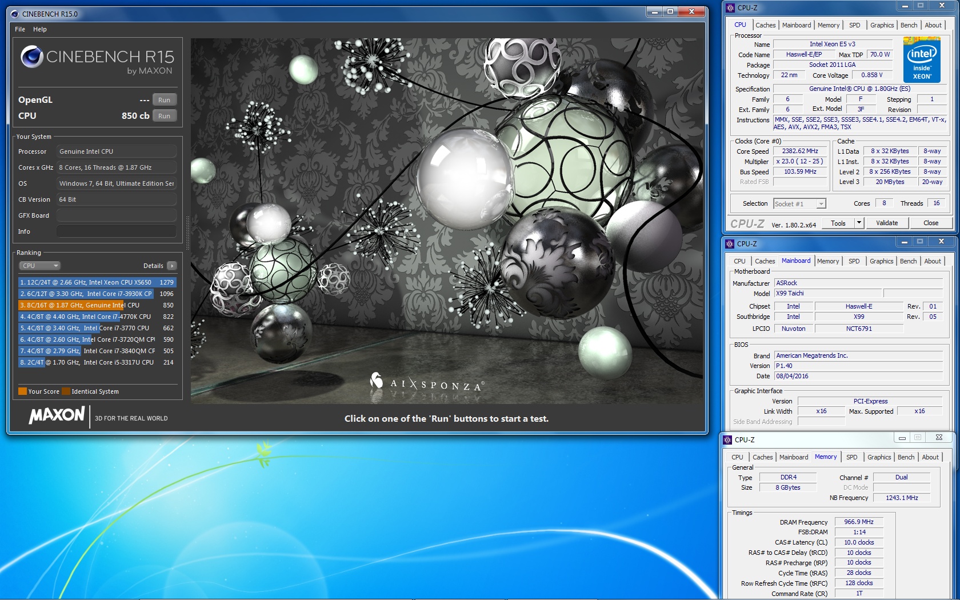Select Bench tab in Memory CPU-Z window

tap(906, 457)
